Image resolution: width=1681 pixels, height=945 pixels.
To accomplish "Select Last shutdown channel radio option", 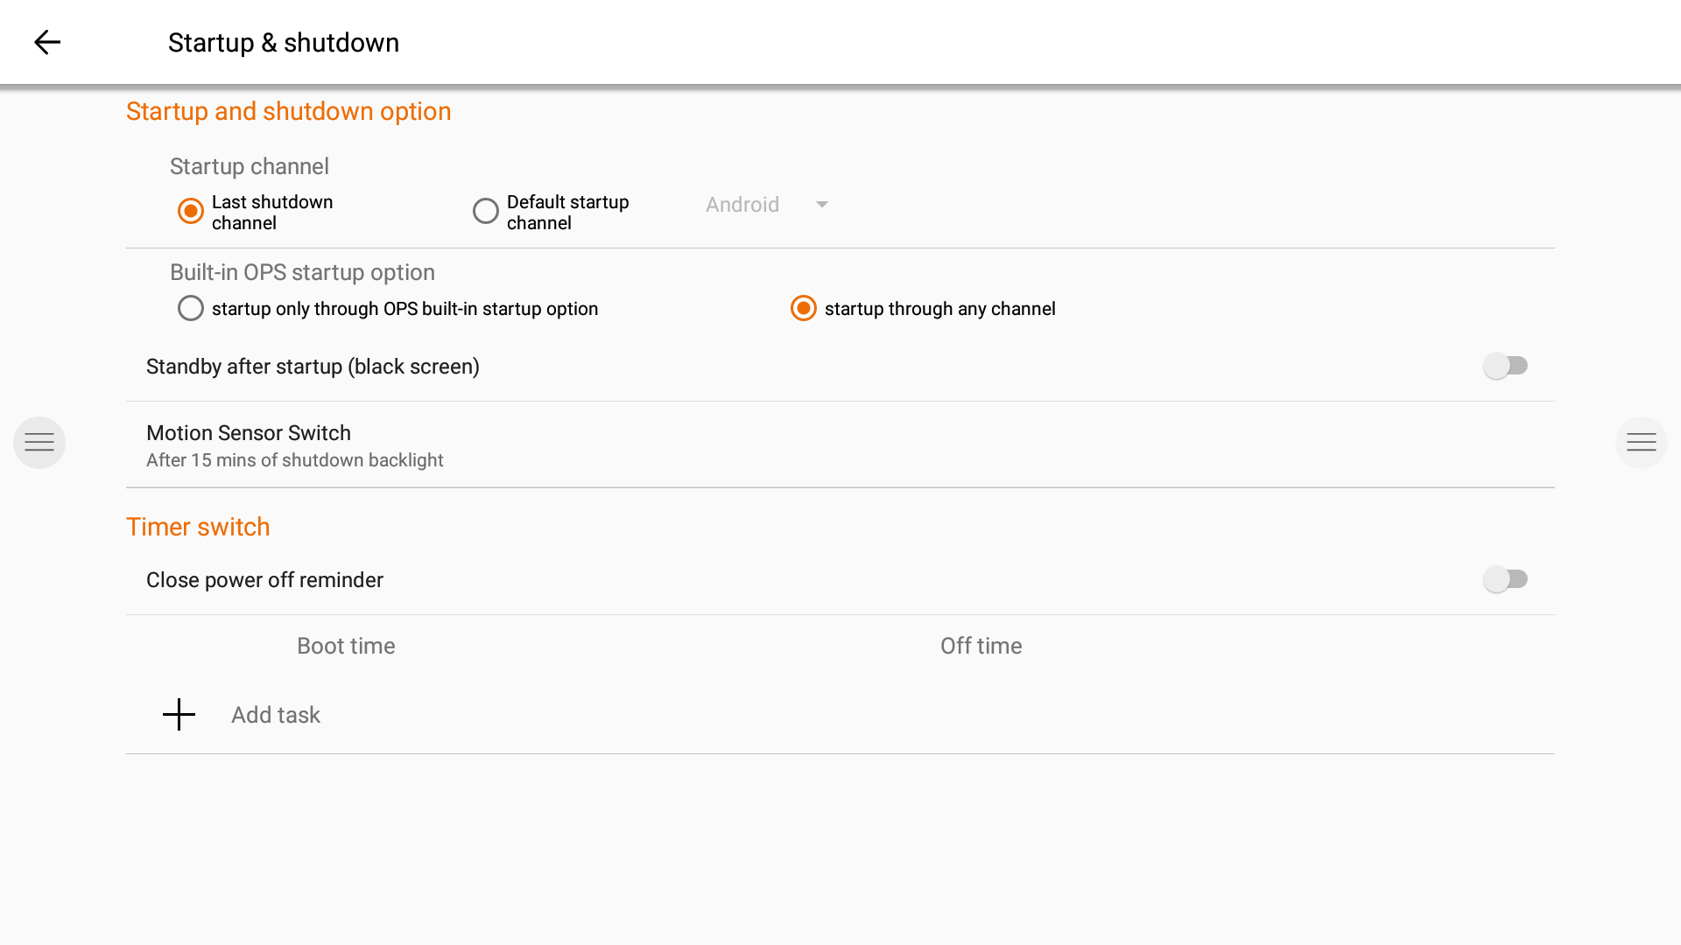I will [191, 211].
